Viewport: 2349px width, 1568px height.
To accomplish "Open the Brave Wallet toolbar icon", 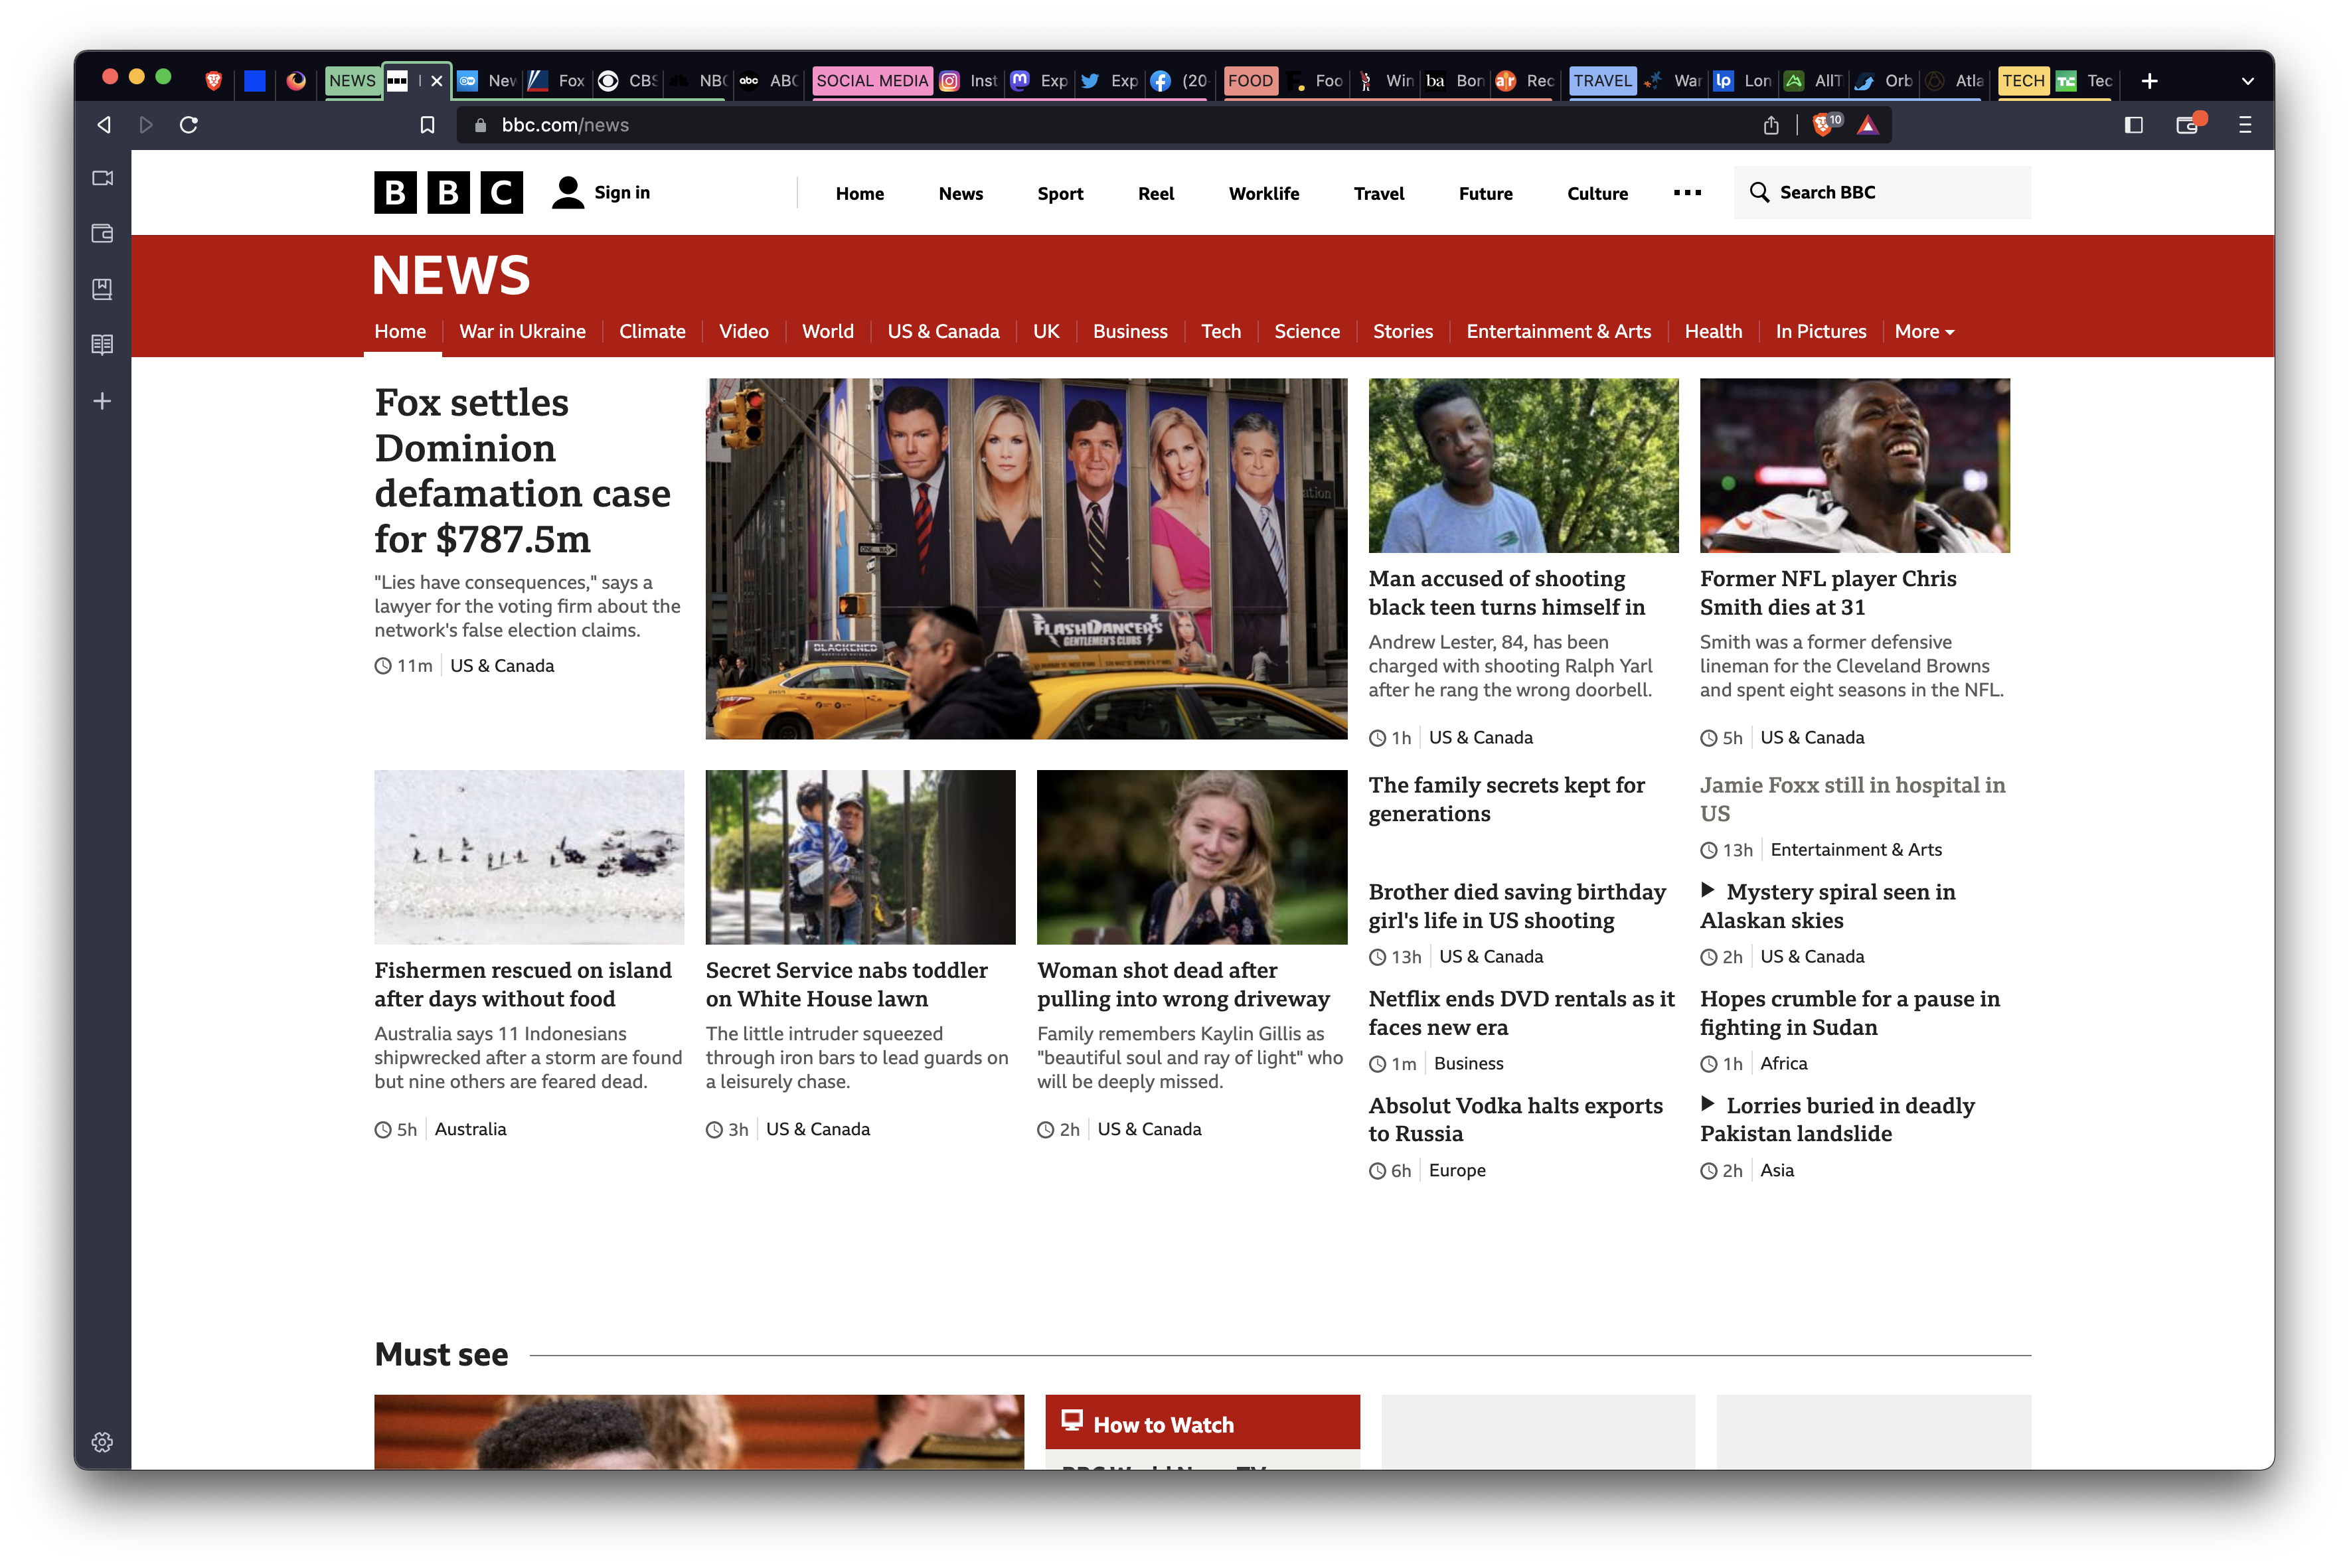I will [2188, 125].
